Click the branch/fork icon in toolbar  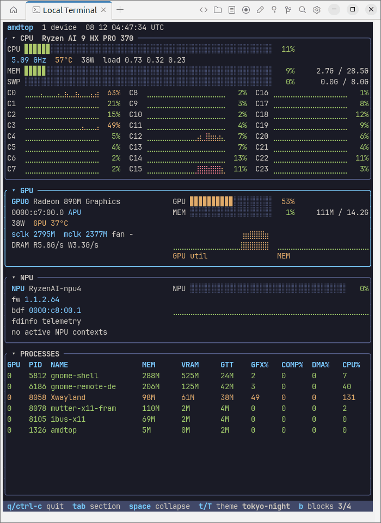pyautogui.click(x=288, y=10)
